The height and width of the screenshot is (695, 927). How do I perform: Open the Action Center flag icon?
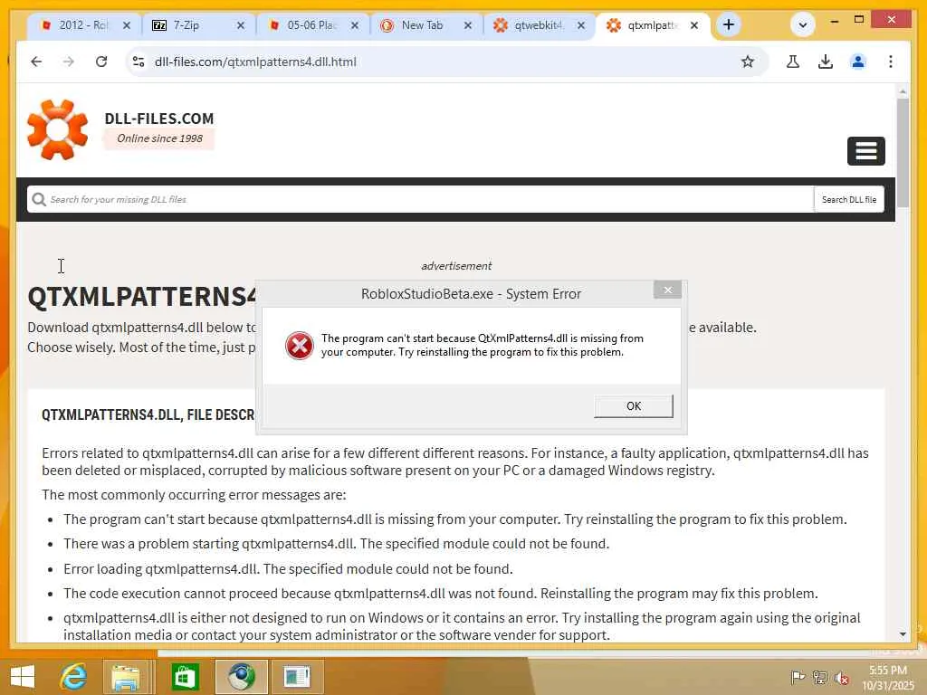pos(798,677)
